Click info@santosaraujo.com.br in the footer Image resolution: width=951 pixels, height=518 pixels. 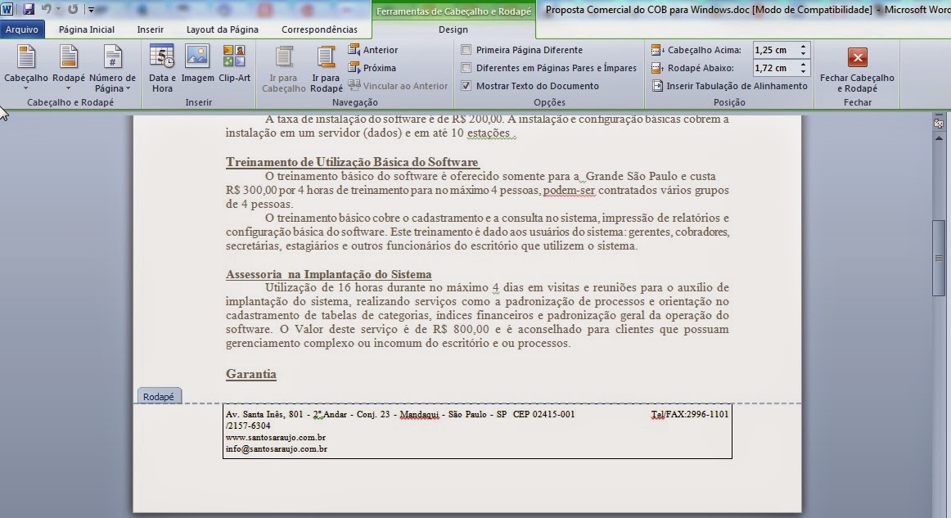point(277,449)
